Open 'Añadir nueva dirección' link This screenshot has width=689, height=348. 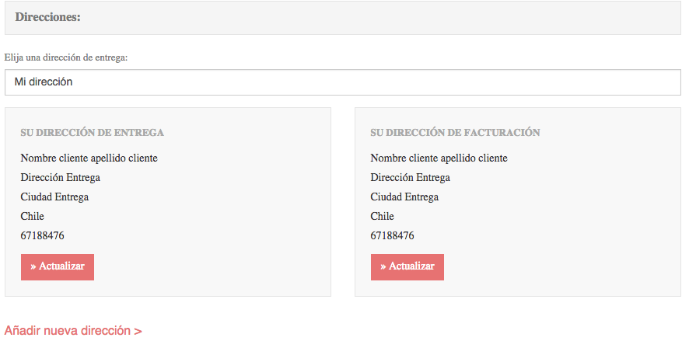pos(73,330)
